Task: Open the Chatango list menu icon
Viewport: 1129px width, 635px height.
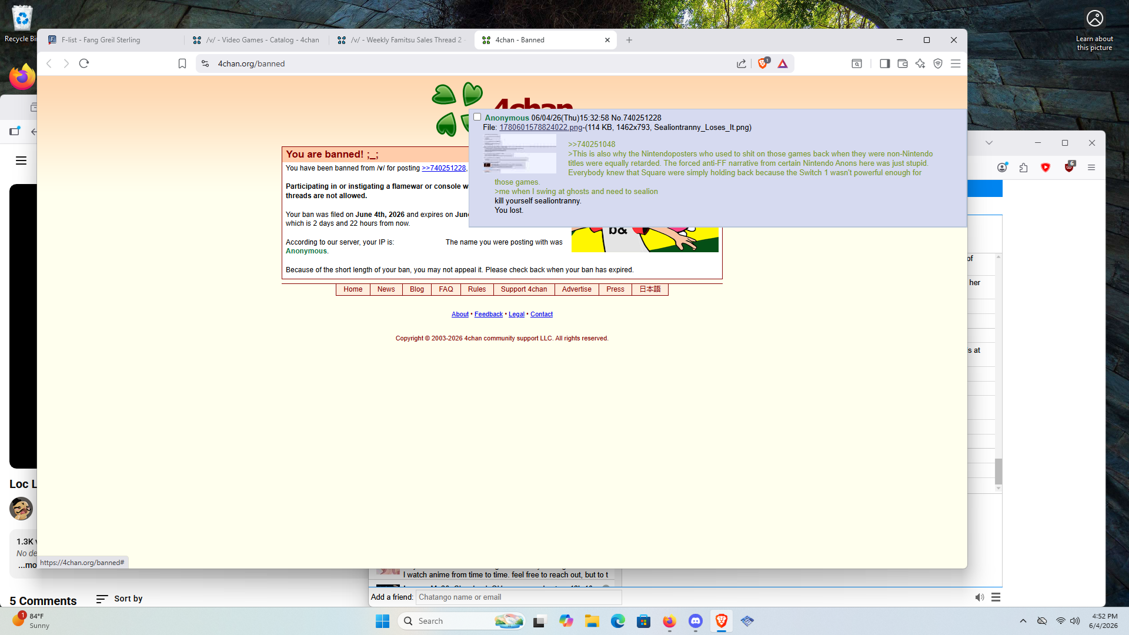Action: pos(996,597)
